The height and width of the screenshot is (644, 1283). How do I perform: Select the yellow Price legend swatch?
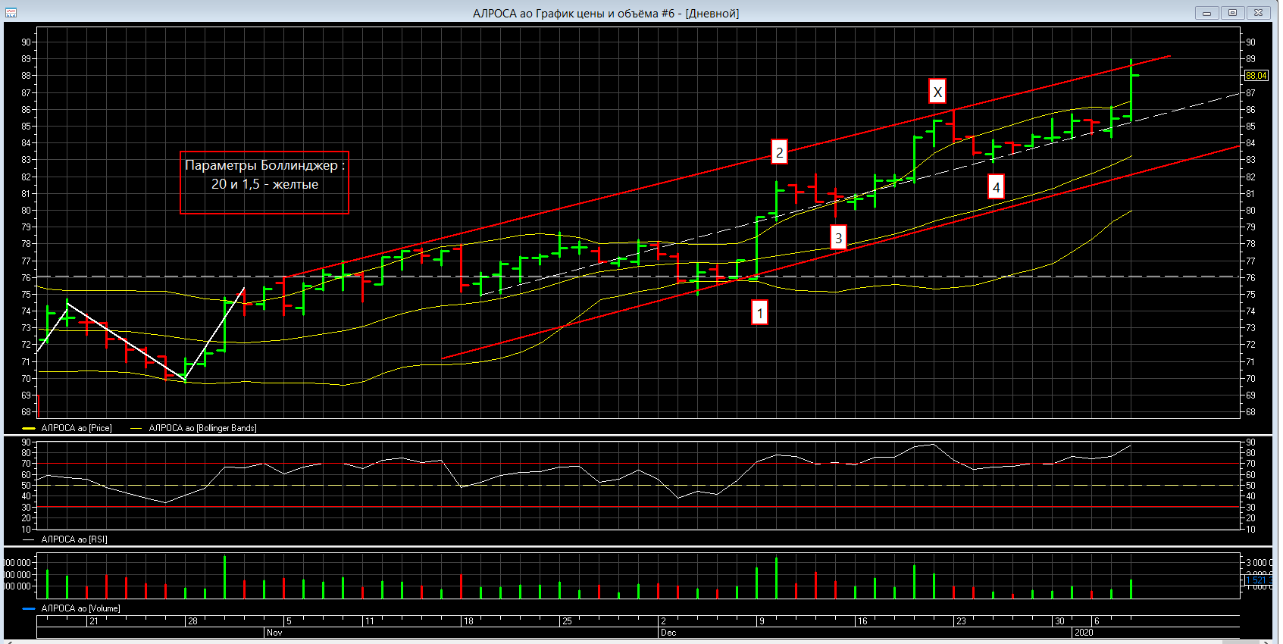pos(29,428)
